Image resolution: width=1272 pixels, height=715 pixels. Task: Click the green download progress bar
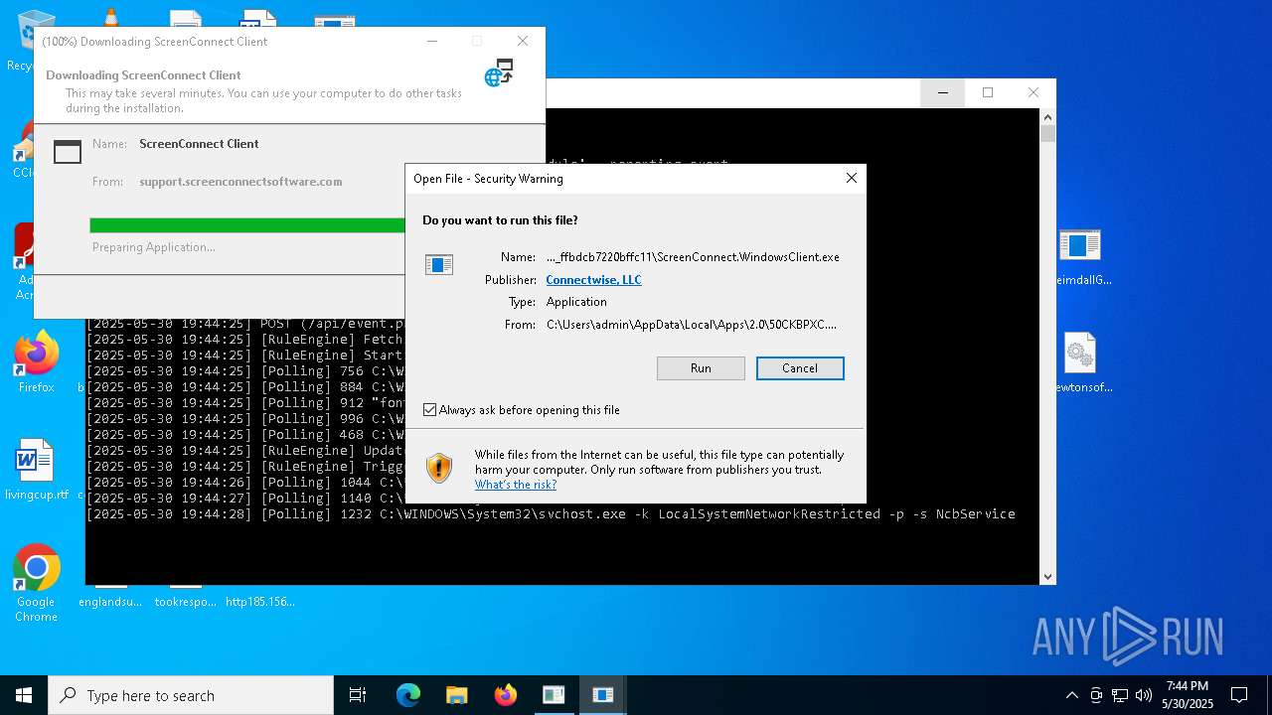247,225
